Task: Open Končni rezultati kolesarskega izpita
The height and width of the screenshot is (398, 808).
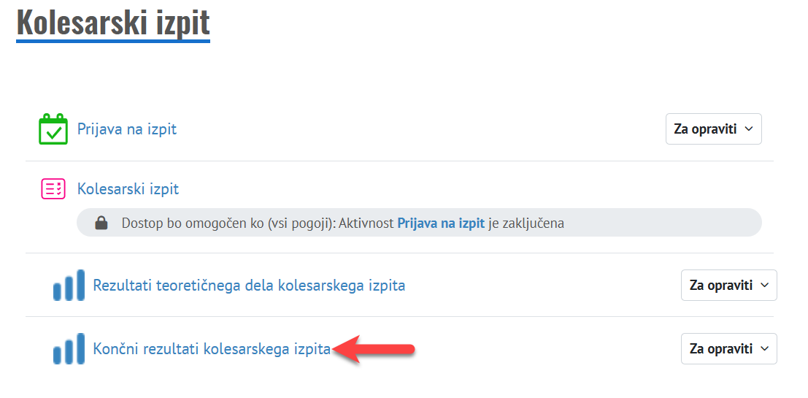Action: point(212,349)
